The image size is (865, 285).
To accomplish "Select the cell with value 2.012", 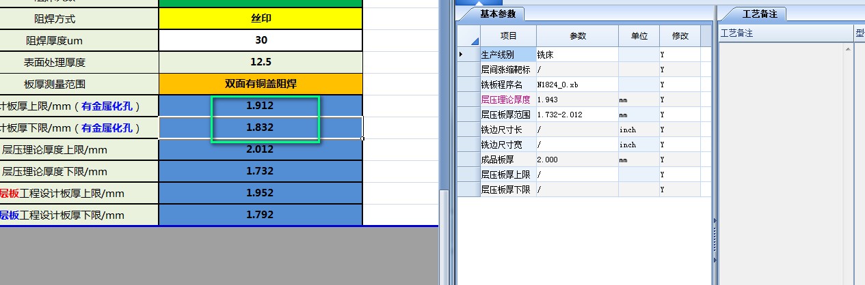I will click(x=261, y=149).
